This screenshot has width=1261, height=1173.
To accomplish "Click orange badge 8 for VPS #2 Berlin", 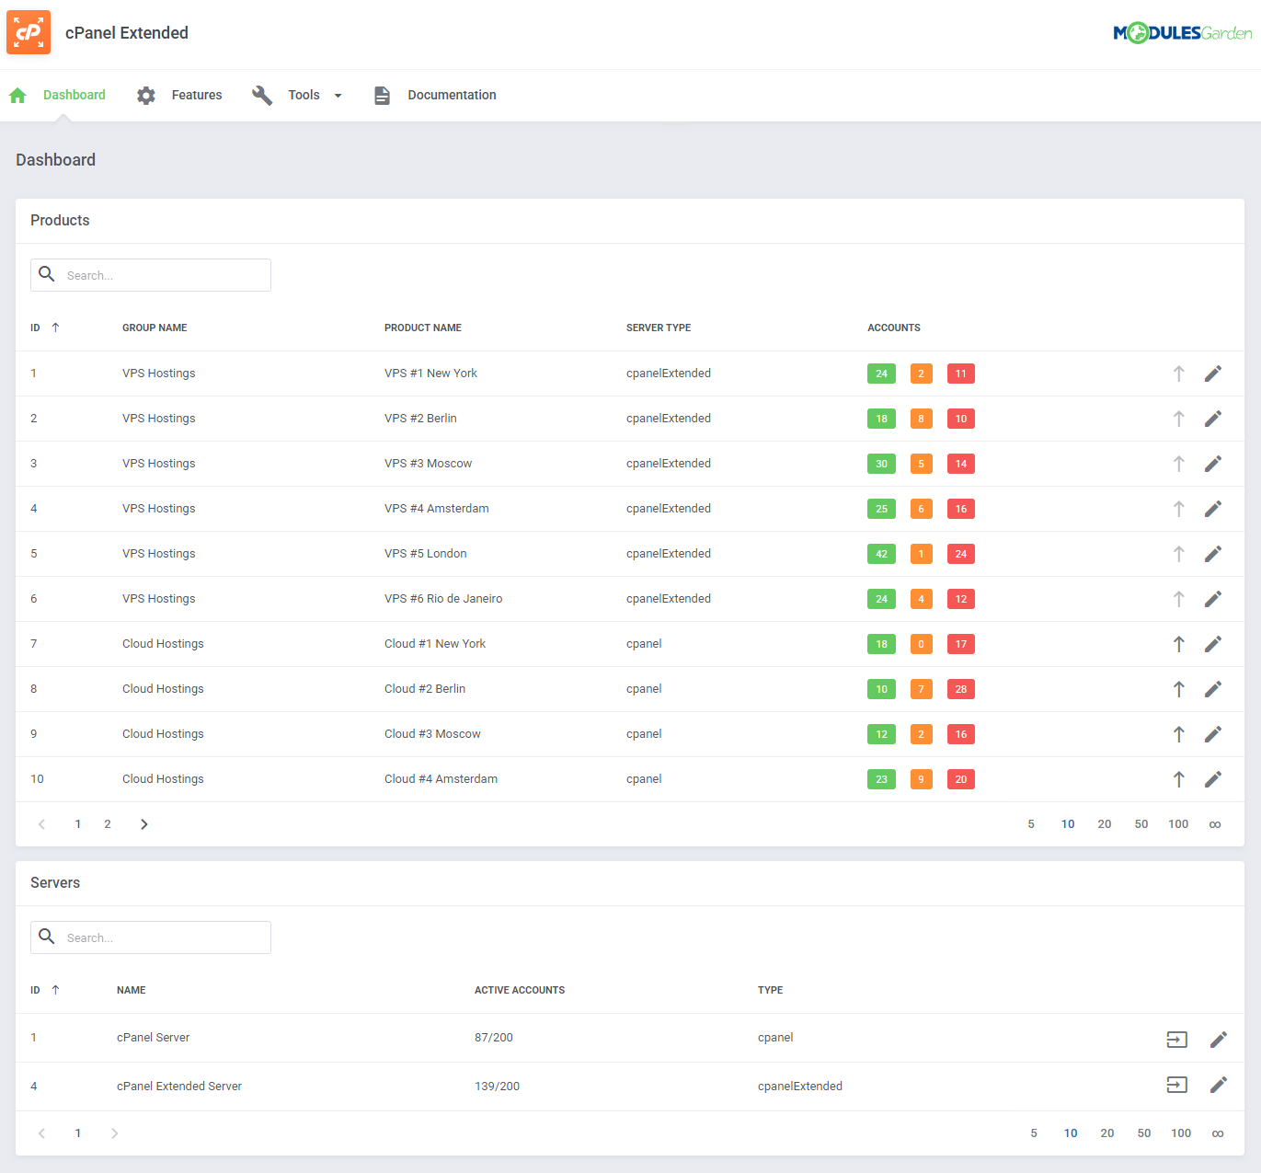I will 921,419.
